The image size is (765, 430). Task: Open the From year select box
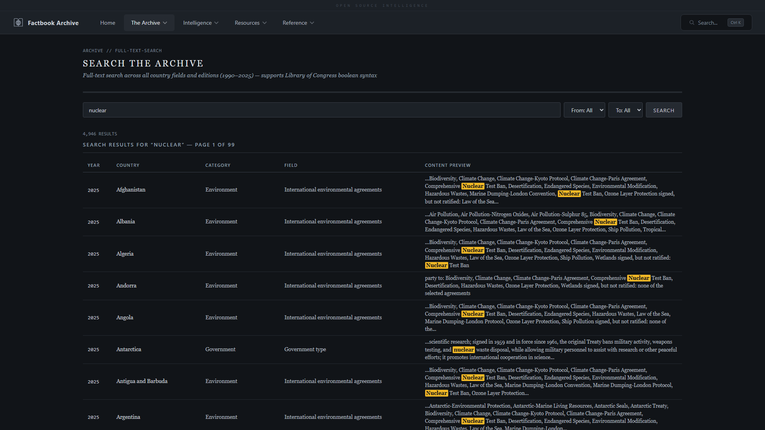pyautogui.click(x=584, y=110)
